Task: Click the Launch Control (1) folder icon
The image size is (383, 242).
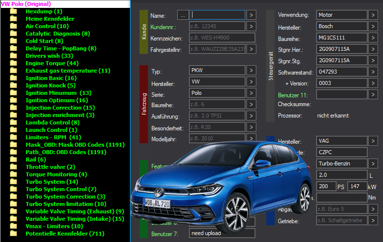Action: [x=13, y=130]
